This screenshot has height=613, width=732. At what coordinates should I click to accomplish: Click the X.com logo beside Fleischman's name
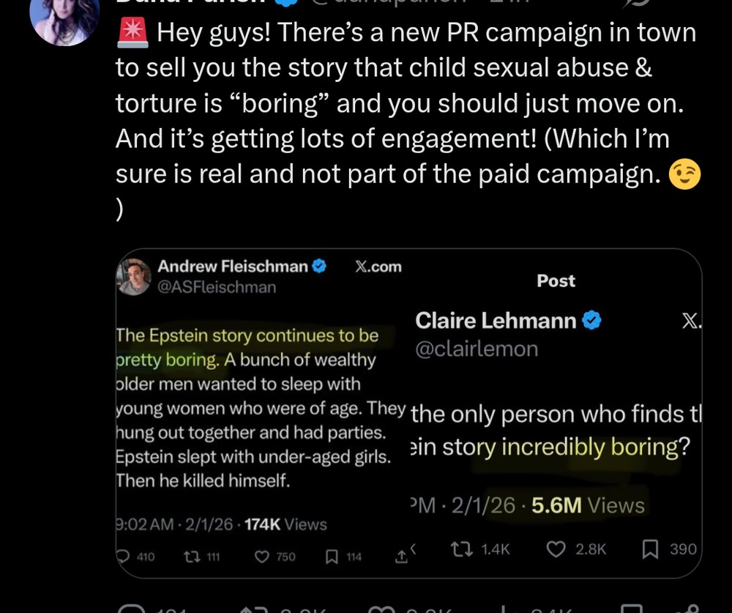click(378, 267)
